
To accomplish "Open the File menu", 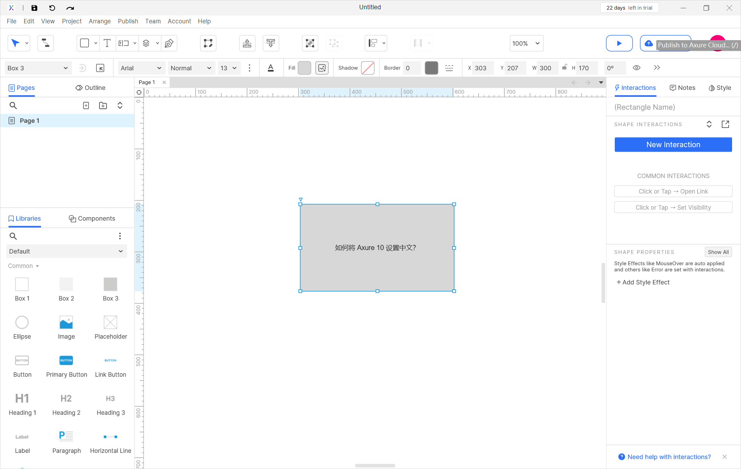I will pos(12,21).
